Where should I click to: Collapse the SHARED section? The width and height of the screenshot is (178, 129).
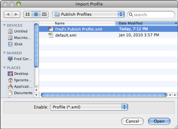pos(4,53)
